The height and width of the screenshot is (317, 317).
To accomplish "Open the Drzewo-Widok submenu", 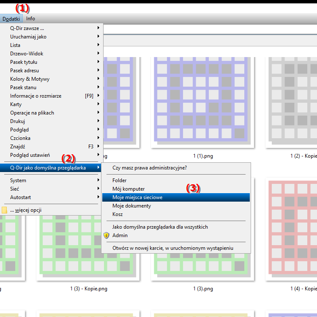I will (51, 54).
